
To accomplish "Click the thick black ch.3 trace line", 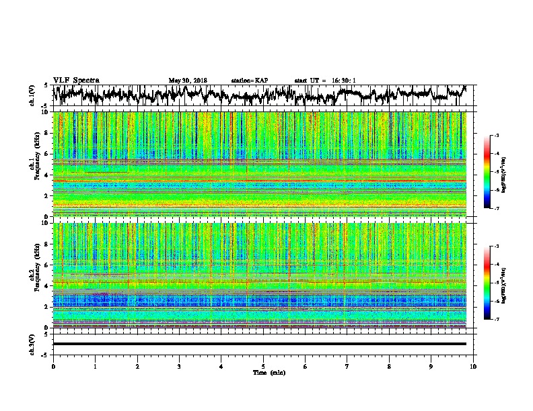I will click(x=260, y=344).
